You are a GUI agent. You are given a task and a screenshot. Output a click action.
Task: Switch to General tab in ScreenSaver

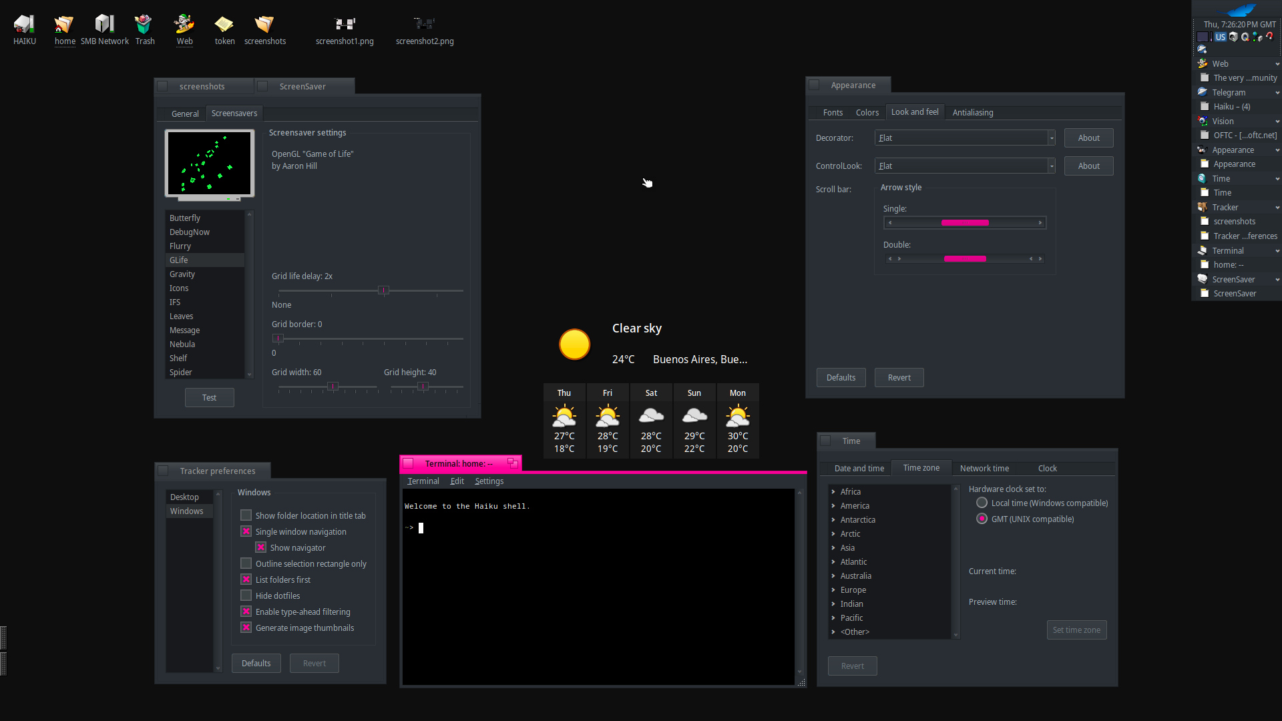pos(185,113)
